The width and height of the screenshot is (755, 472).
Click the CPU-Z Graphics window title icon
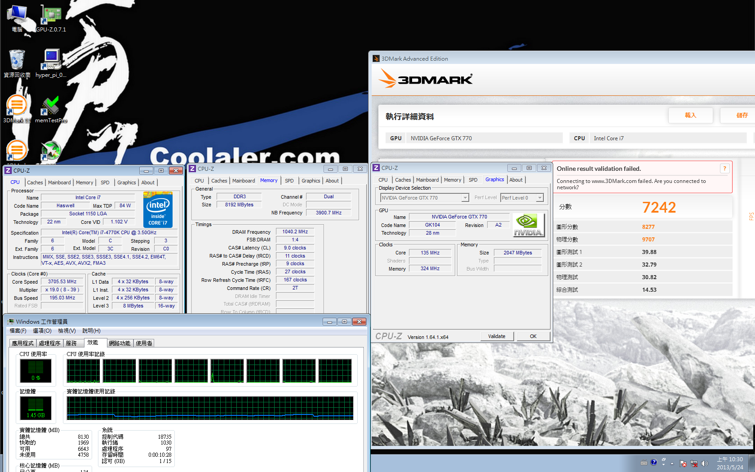coord(376,168)
